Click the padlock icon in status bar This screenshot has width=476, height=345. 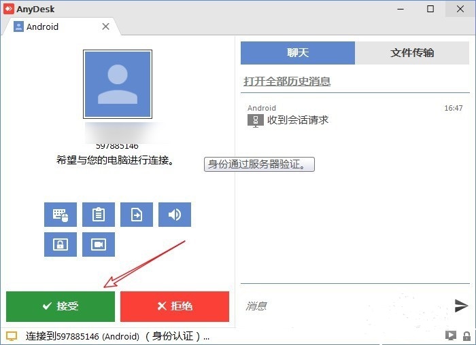click(466, 336)
